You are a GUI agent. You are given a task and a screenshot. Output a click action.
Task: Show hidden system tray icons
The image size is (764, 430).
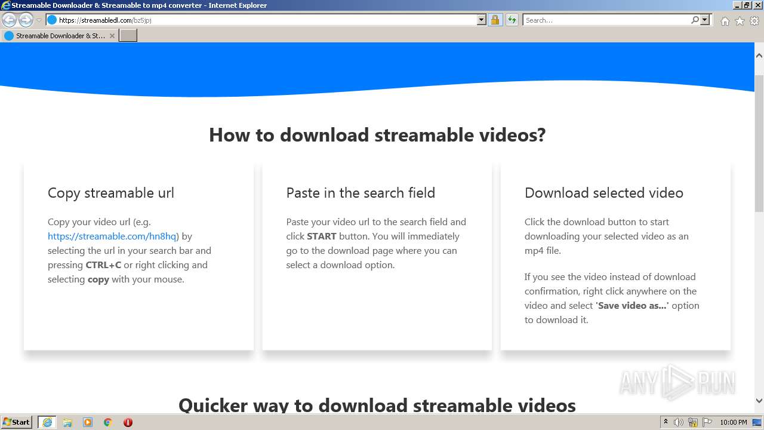point(666,422)
